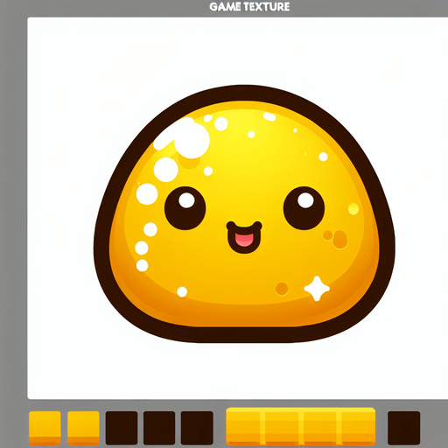This screenshot has height=448, width=448.
Task: Select third segment of wide yellow strip
Action: pos(321,427)
